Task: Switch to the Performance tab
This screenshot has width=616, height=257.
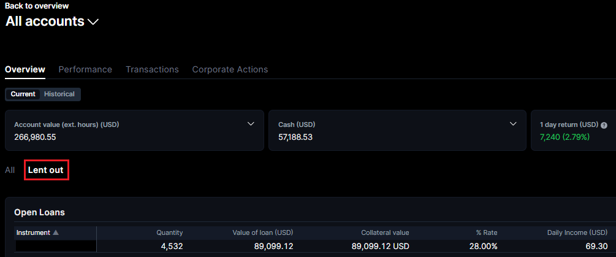Action: pyautogui.click(x=85, y=69)
